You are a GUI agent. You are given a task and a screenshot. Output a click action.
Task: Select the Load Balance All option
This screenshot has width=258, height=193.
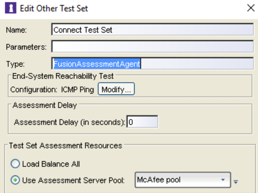[15, 164]
